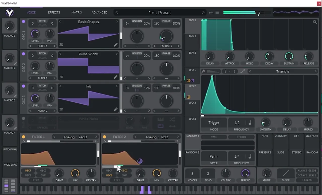322x195 pixels.
Task: Click the sampler loop icon
Action: pyautogui.click(x=160, y=126)
